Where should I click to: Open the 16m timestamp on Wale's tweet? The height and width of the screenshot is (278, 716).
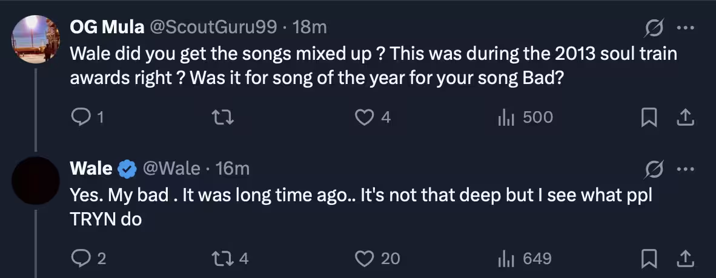tap(233, 169)
